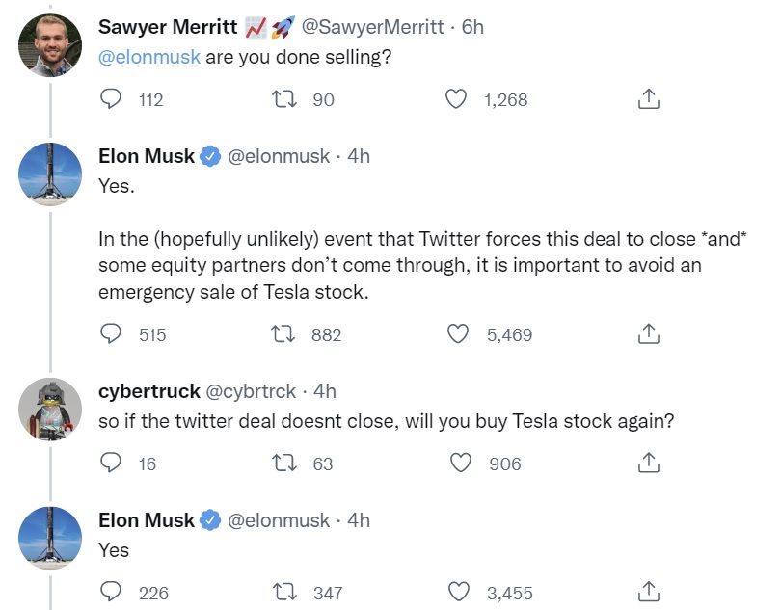781x610 pixels.
Task: Like cybertruck's tweet with 906 likes
Action: 461,464
